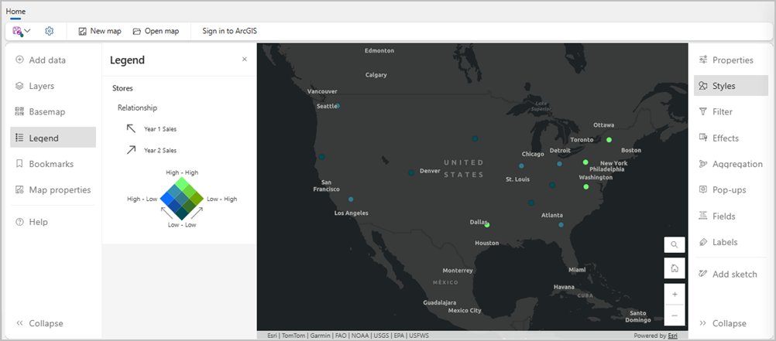Image resolution: width=776 pixels, height=341 pixels.
Task: Open Bookmarks in the left sidebar
Action: (x=53, y=164)
